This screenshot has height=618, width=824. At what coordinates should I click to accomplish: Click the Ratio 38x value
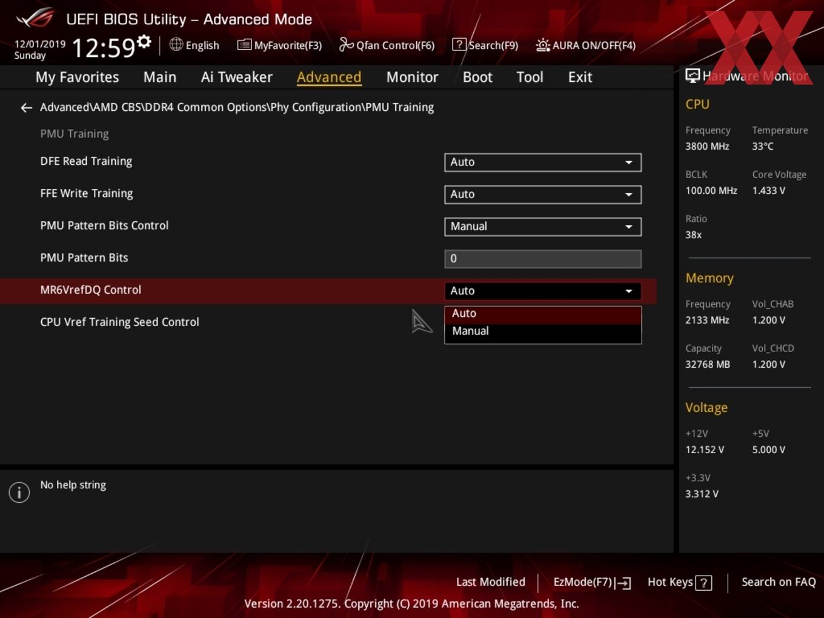coord(693,235)
